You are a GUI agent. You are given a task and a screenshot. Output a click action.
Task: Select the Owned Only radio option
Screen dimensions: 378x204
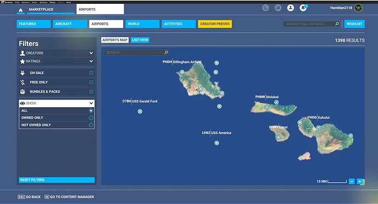click(x=91, y=118)
